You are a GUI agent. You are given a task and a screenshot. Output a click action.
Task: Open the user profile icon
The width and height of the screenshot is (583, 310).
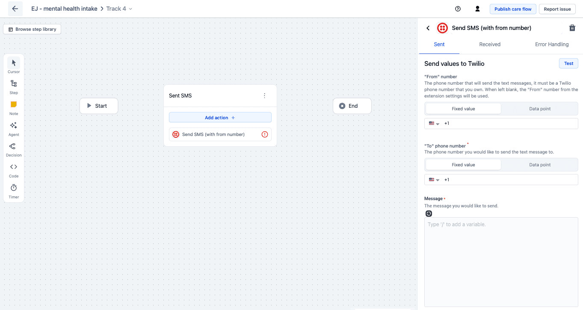(478, 9)
